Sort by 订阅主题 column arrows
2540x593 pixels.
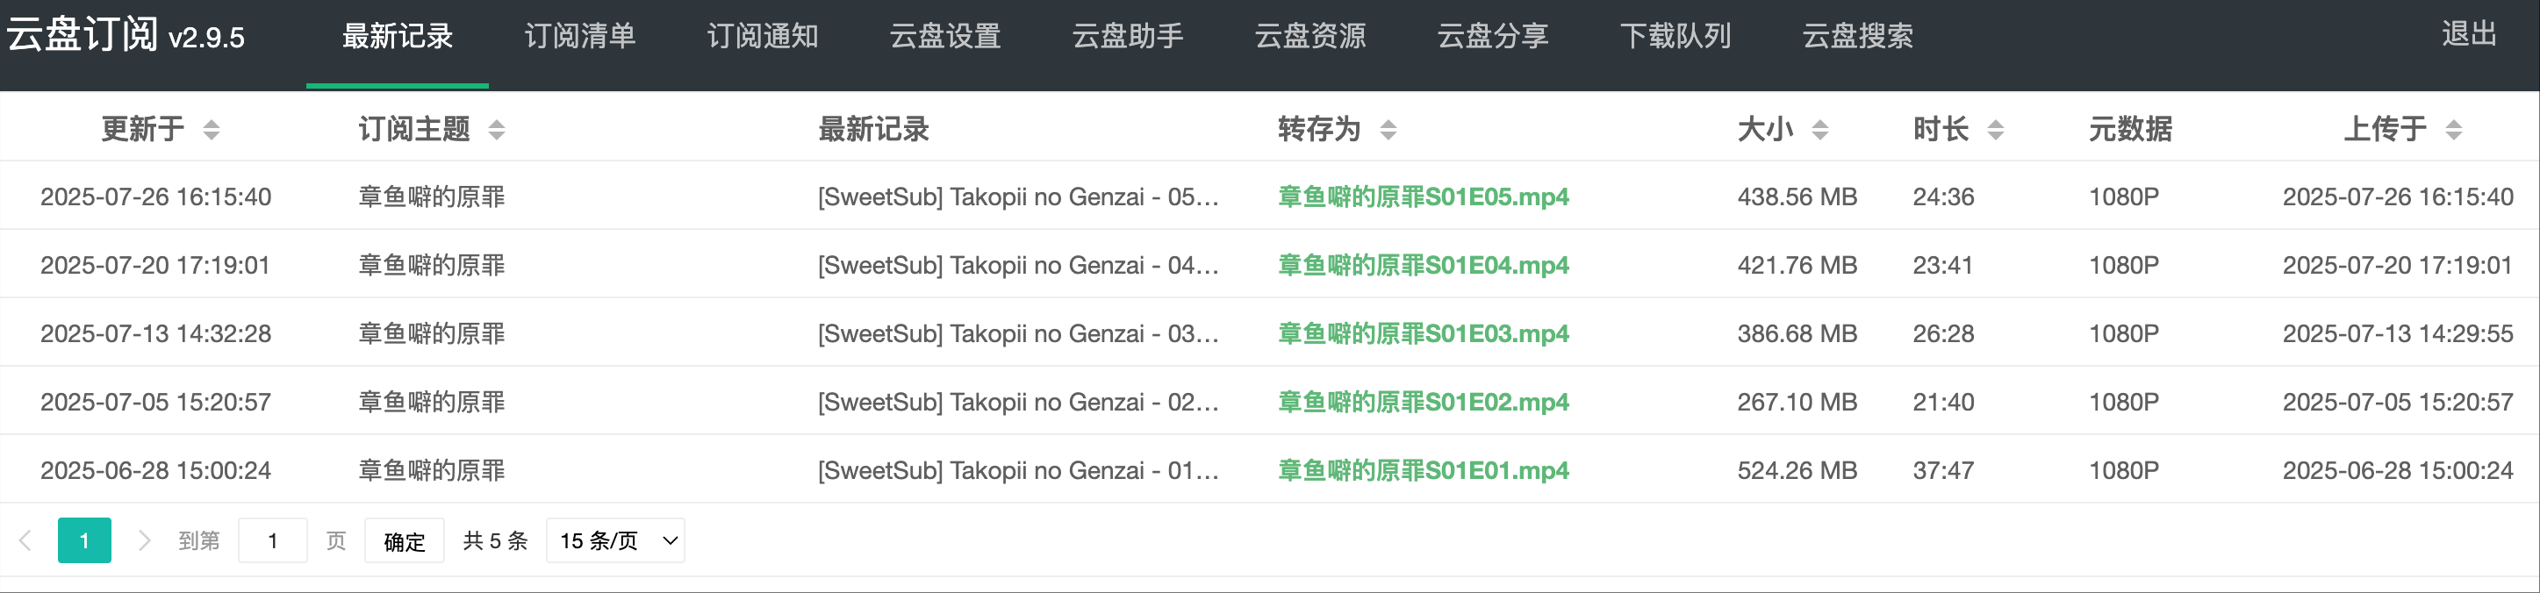[x=497, y=129]
